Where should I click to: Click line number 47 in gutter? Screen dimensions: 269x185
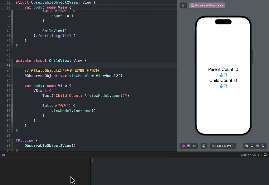[9, 66]
